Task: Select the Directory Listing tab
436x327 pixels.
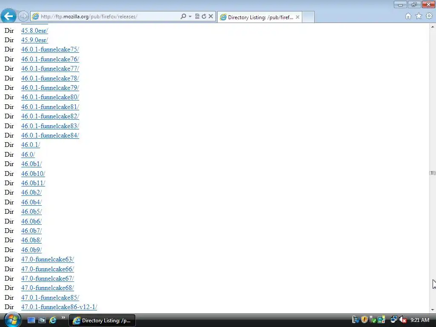Action: [260, 17]
